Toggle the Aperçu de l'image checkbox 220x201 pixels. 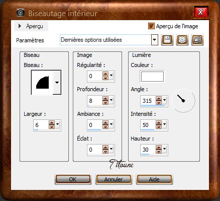tap(151, 26)
